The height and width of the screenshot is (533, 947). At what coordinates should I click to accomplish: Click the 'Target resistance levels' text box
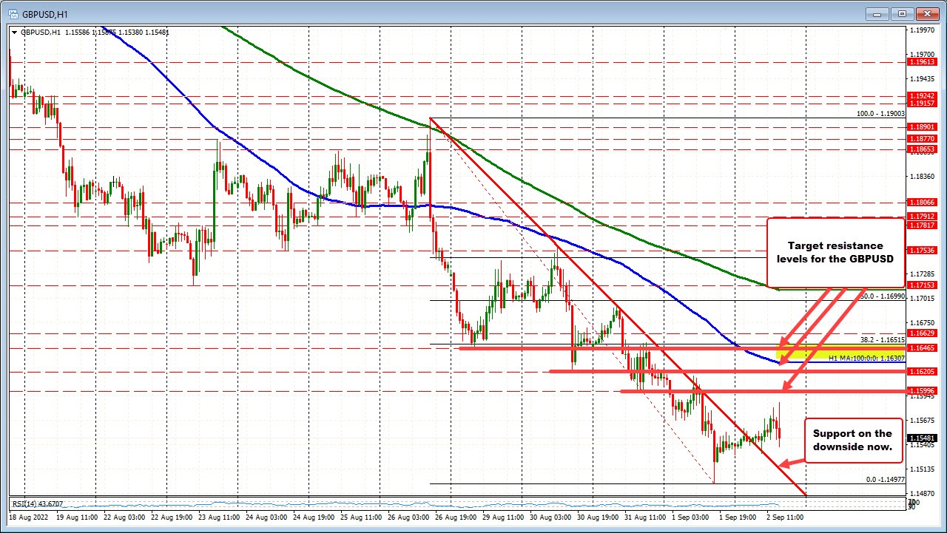click(836, 252)
